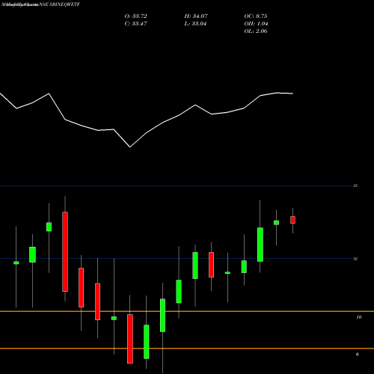Screen dimensions: 374x374
Task: Click the 32 price axis label
Action: (355, 259)
